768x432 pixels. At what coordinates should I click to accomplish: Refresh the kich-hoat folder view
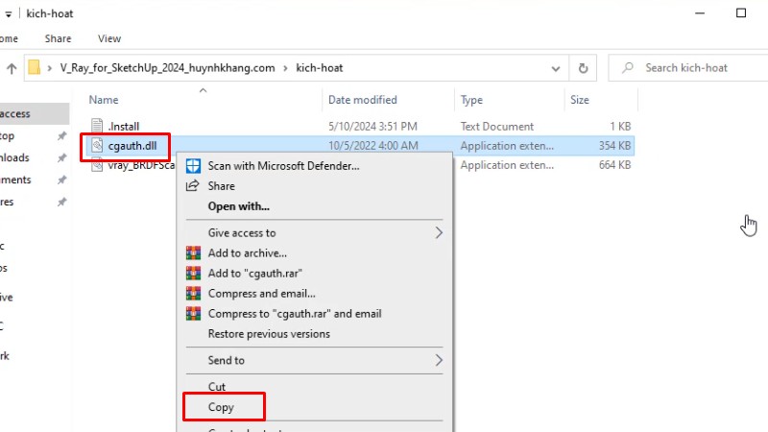[x=583, y=68]
